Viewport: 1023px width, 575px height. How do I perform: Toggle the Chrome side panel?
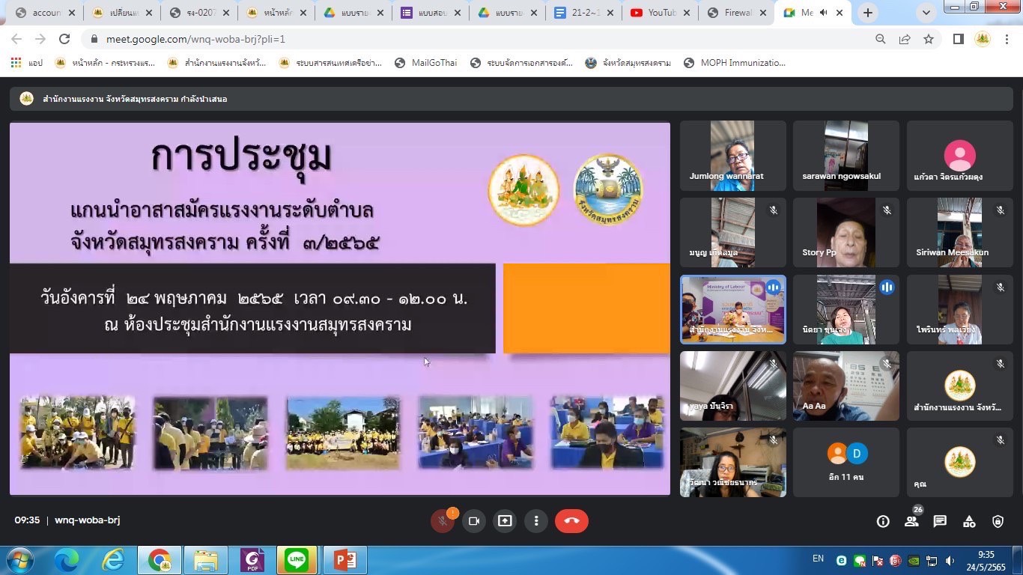958,39
